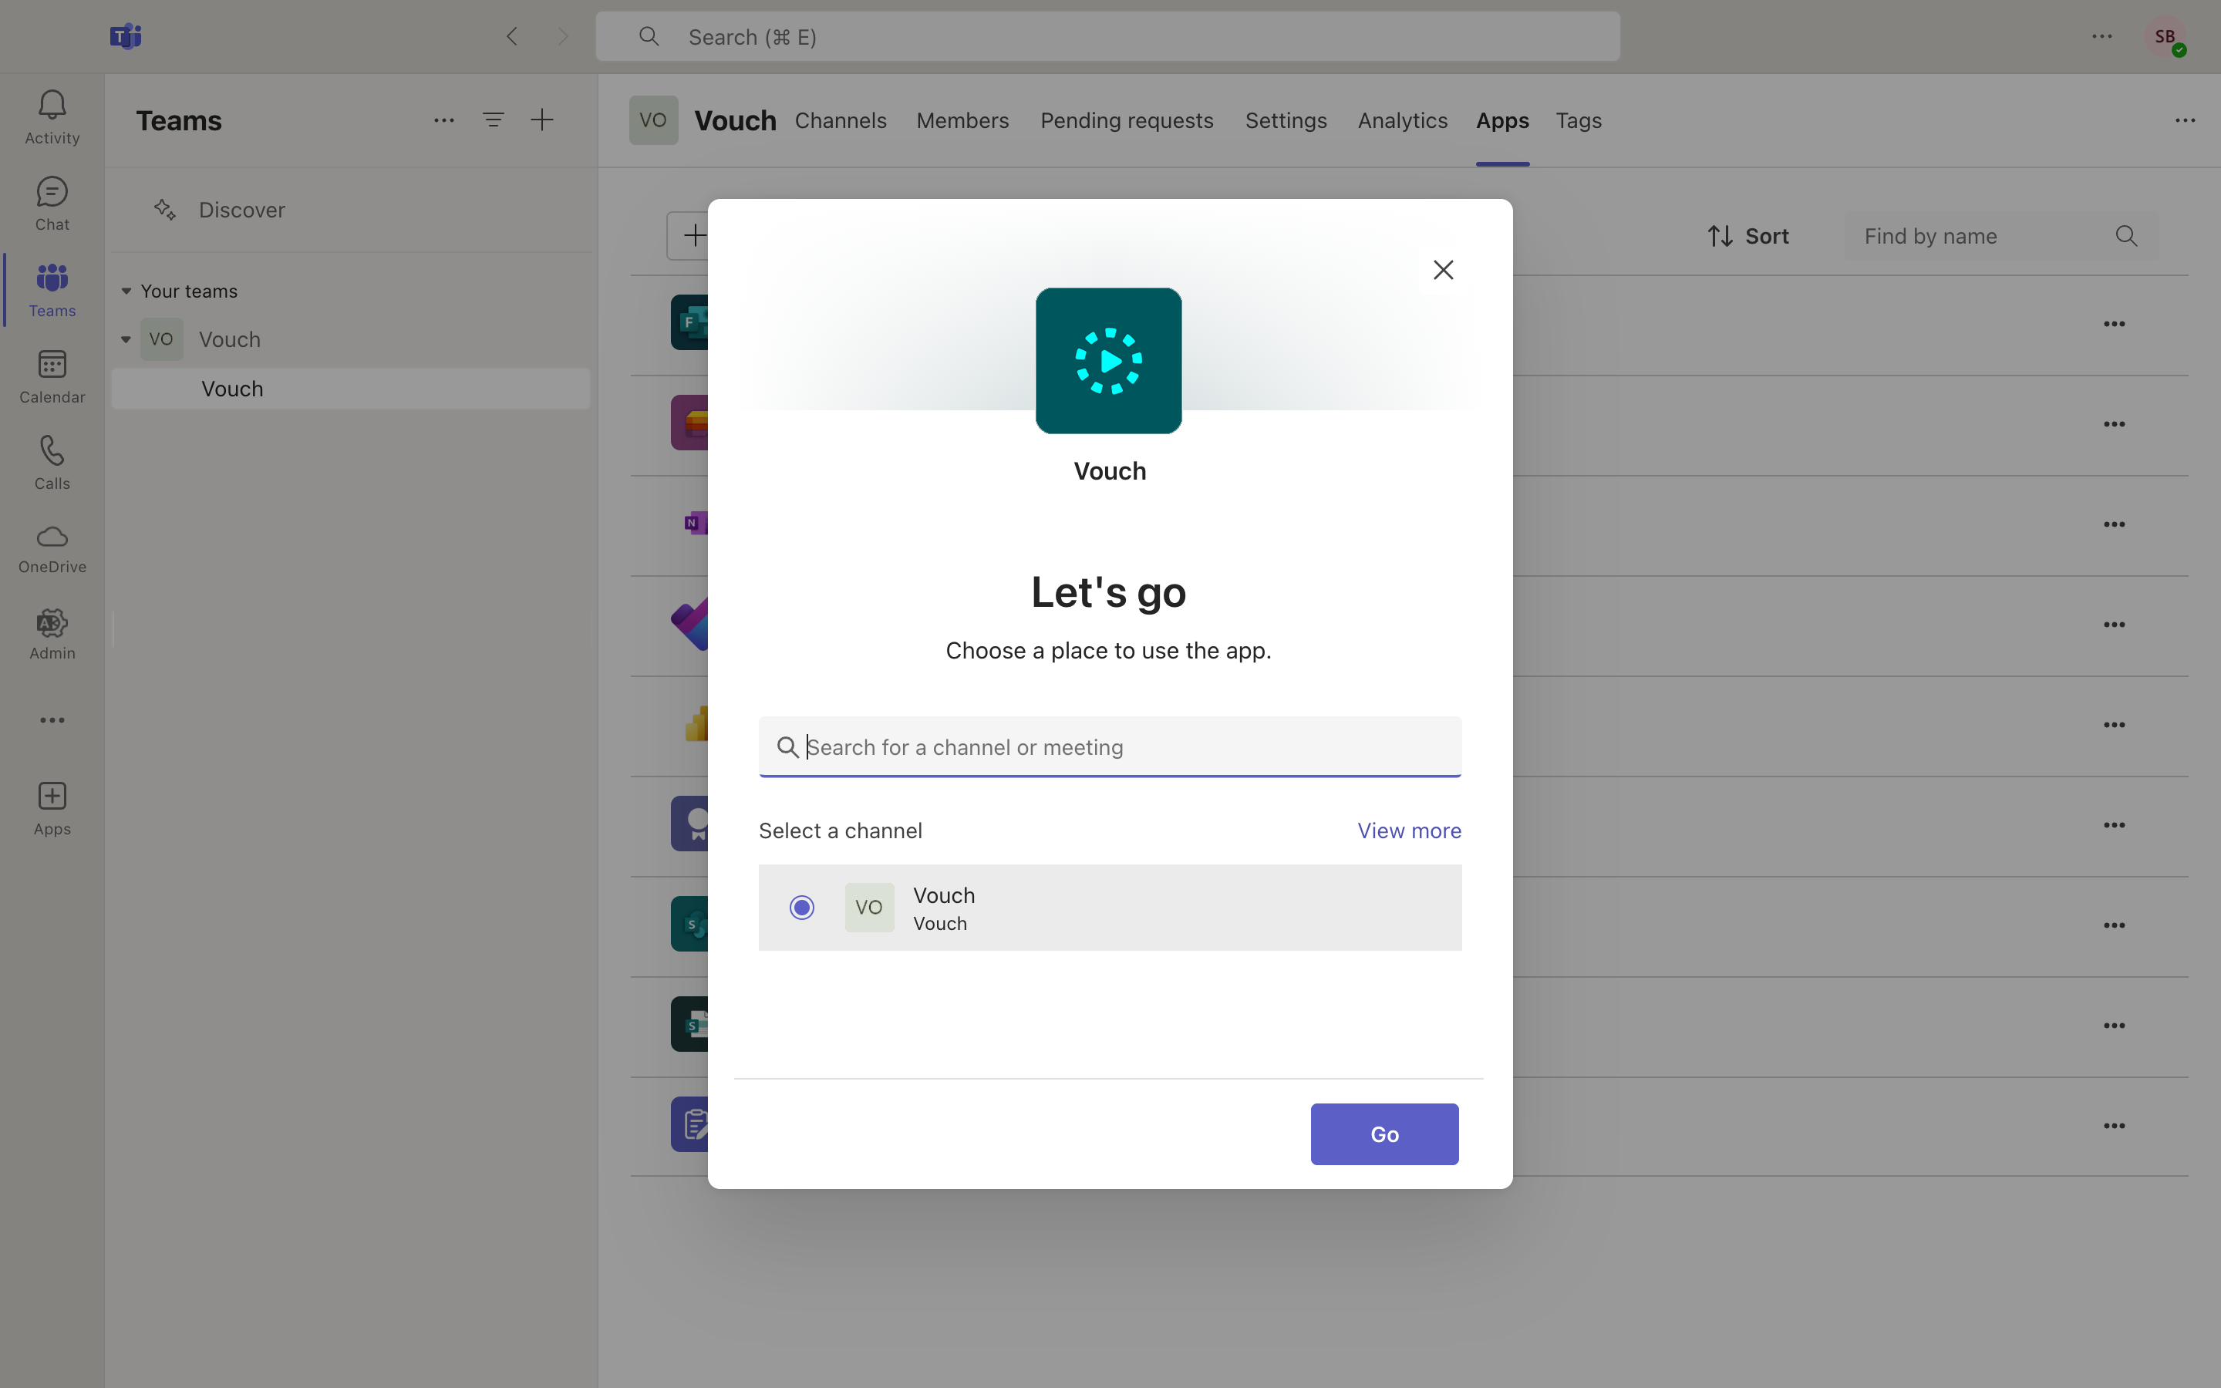Image resolution: width=2221 pixels, height=1388 pixels.
Task: Select the Vouch channel radio button
Action: (802, 908)
